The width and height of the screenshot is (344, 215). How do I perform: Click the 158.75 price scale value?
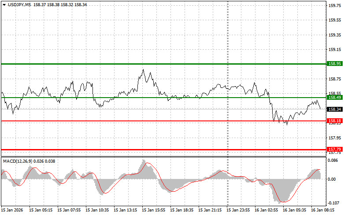tap(335, 79)
